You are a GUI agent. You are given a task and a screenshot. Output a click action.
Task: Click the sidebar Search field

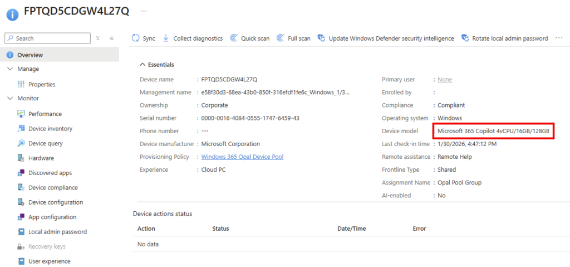click(x=50, y=38)
